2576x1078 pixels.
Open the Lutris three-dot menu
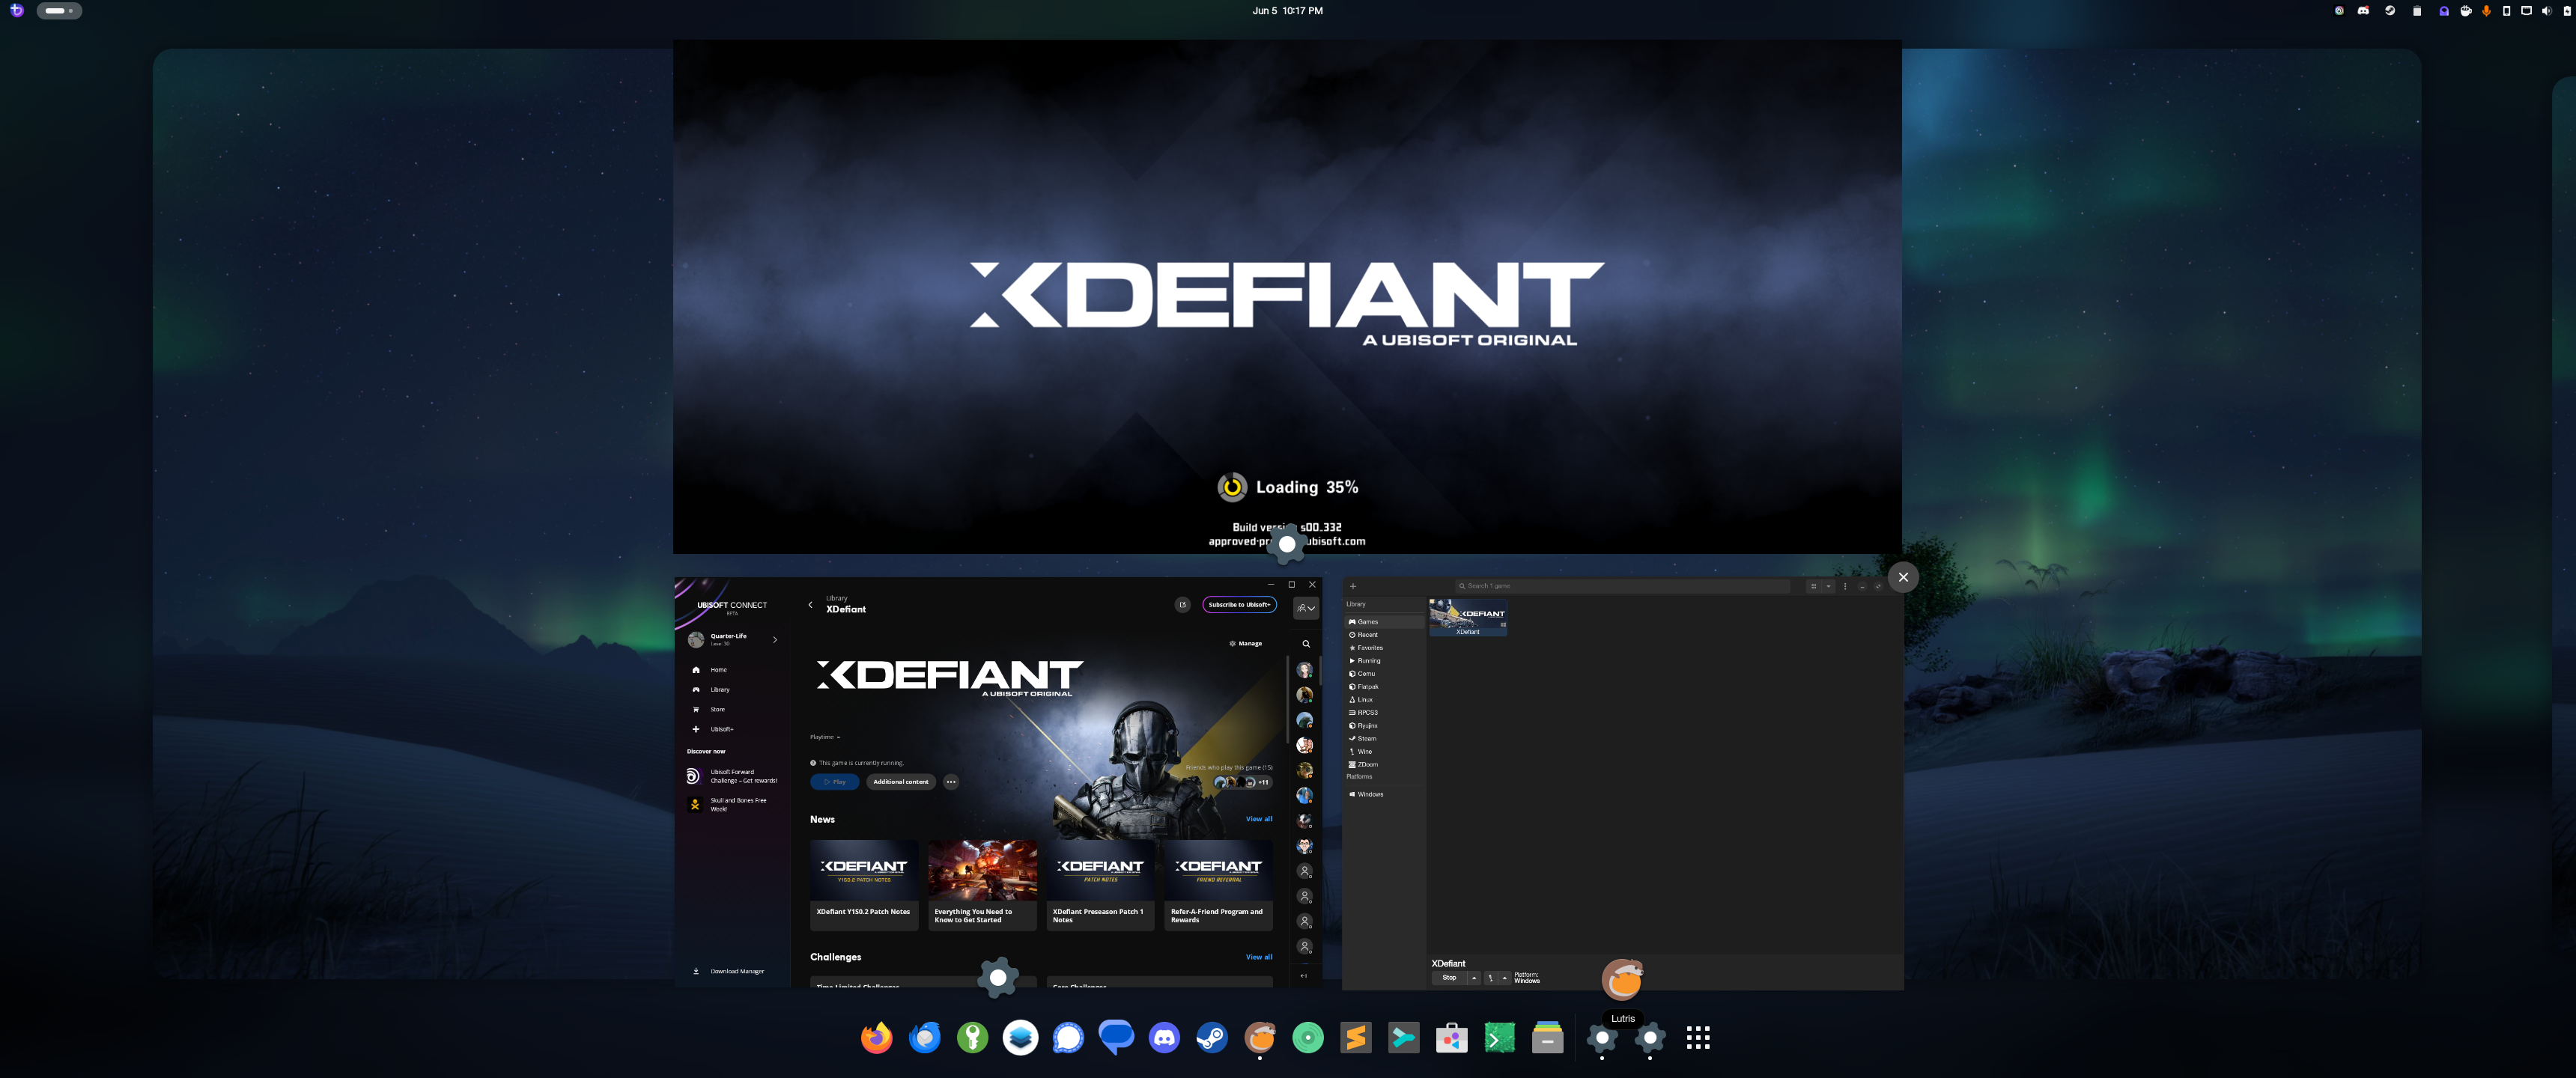pos(1845,587)
